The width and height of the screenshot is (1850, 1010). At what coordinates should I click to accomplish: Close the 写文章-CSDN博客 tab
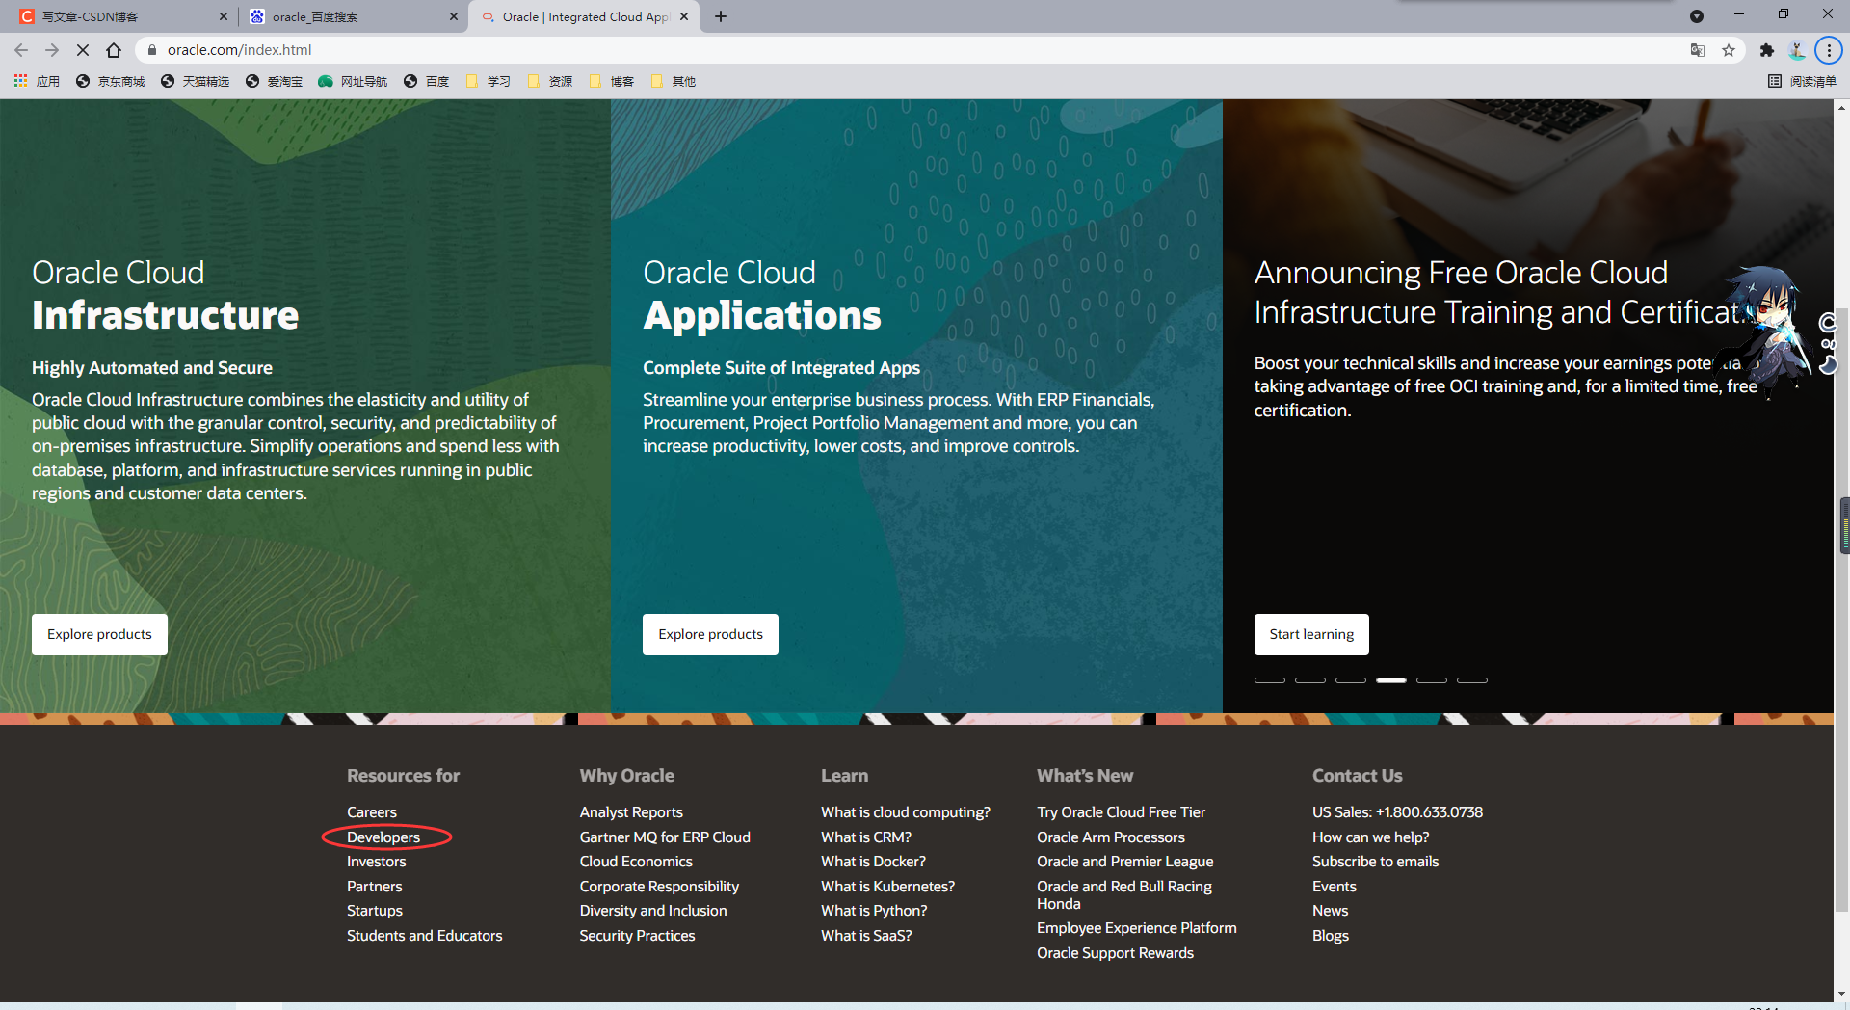[224, 16]
